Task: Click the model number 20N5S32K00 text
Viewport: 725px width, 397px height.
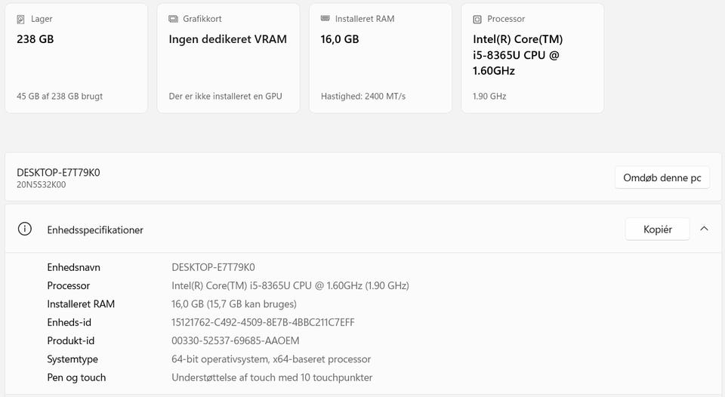Action: click(41, 184)
